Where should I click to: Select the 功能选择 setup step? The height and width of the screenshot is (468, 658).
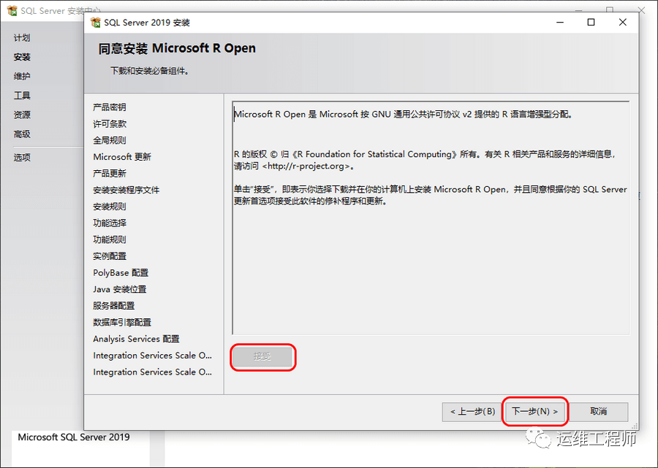(110, 223)
